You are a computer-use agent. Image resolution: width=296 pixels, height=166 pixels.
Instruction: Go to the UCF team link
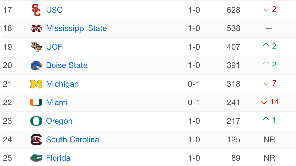[x=54, y=47]
